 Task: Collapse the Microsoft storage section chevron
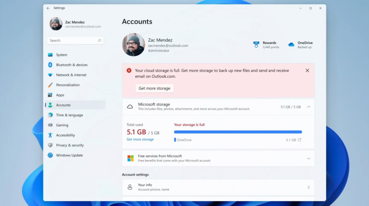click(309, 107)
